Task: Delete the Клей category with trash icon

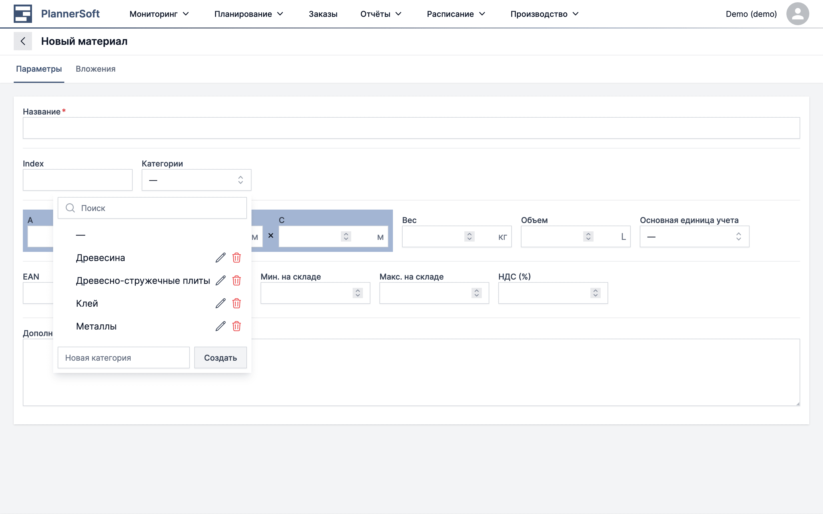Action: (236, 303)
